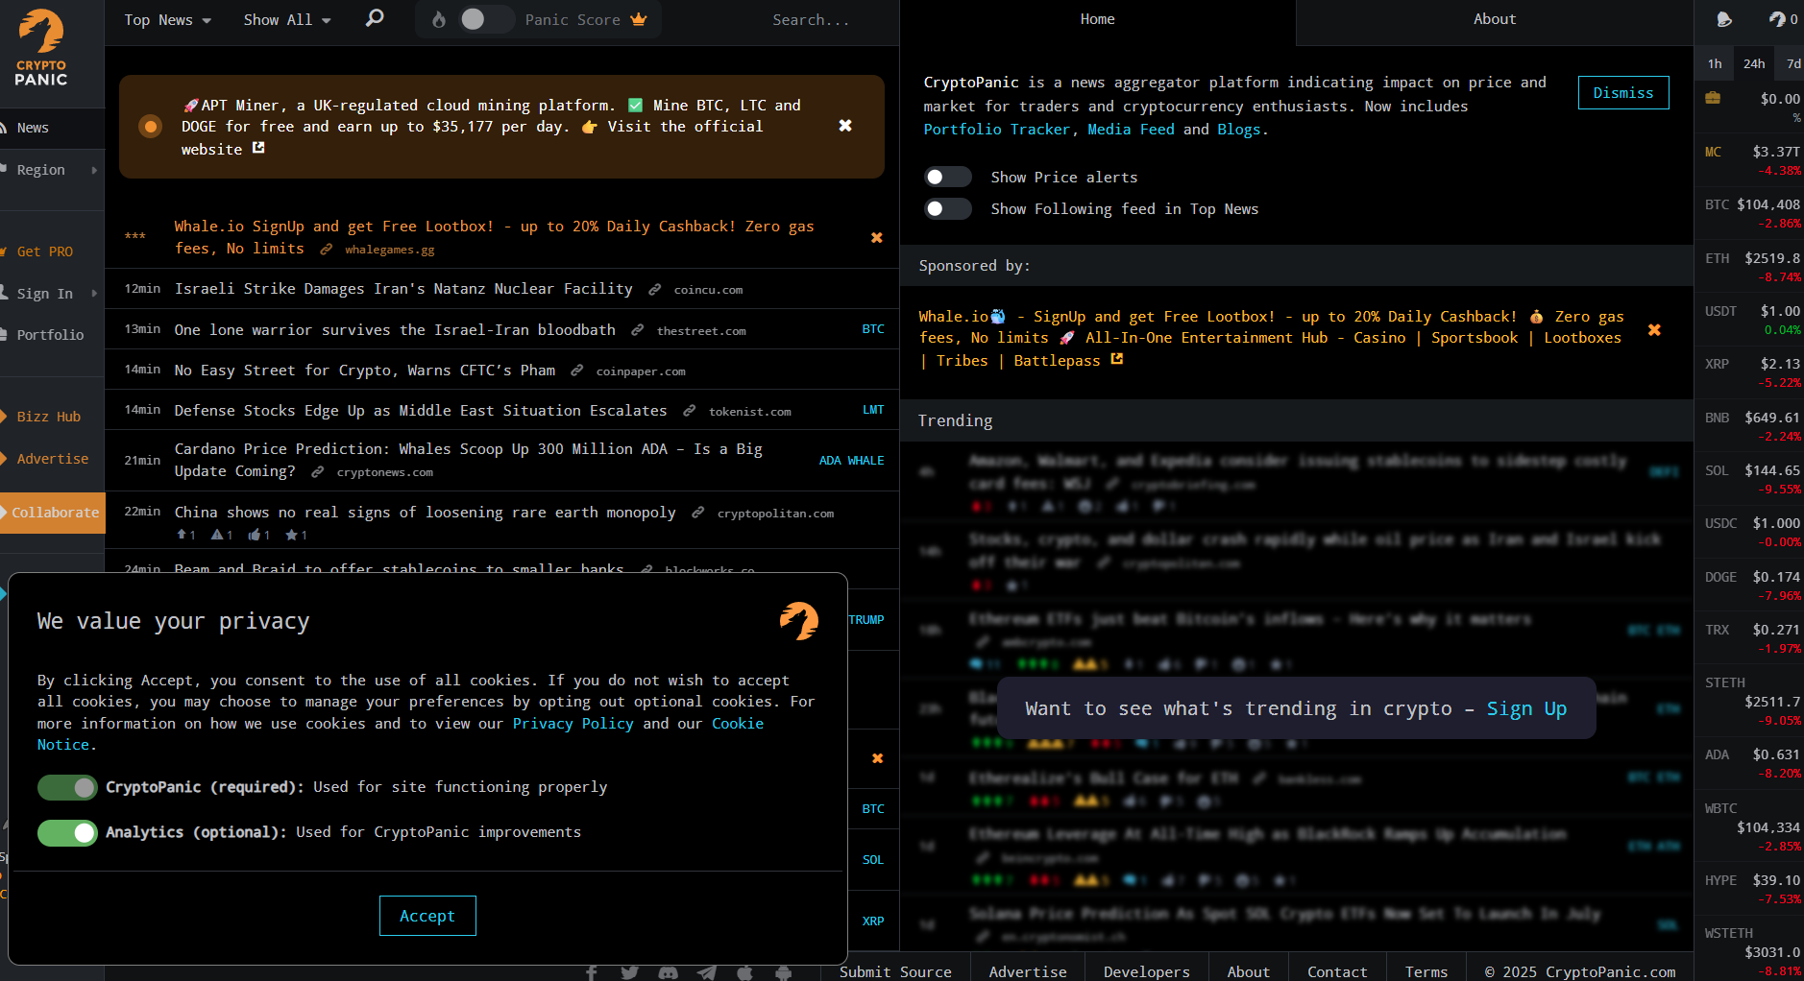The image size is (1804, 981).
Task: Click the thumbs-up vote on China news
Action: 258,535
